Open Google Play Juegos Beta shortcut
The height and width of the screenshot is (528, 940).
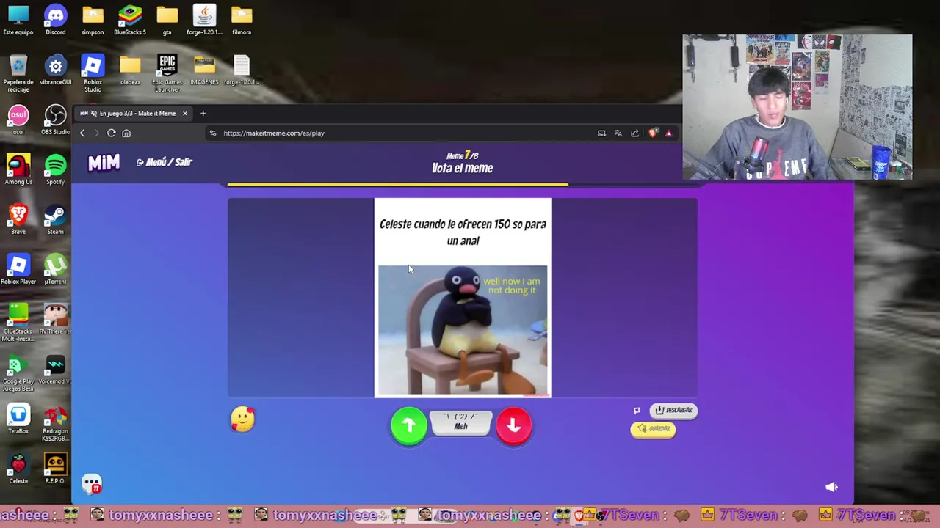pyautogui.click(x=18, y=373)
